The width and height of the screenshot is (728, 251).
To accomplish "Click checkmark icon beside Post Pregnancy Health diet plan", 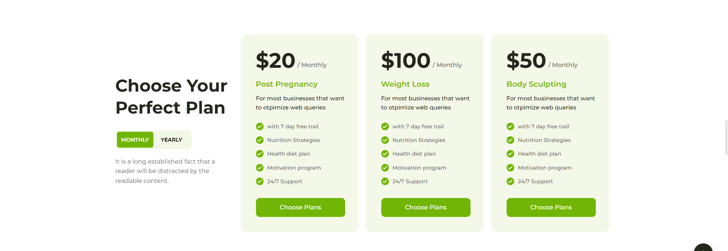I will pyautogui.click(x=260, y=154).
